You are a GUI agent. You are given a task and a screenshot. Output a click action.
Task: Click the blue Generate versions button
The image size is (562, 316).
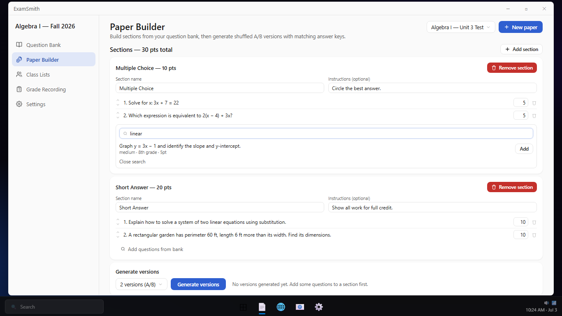click(198, 284)
